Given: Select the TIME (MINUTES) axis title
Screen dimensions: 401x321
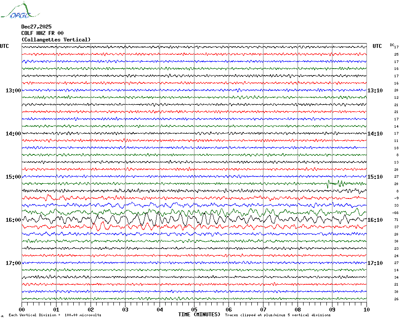Looking at the screenshot, I should [x=199, y=315].
